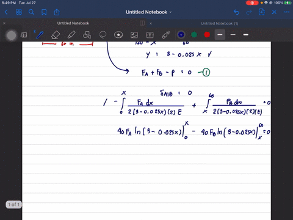
Task: Tap the gray circle tool button
Action: tap(12, 35)
